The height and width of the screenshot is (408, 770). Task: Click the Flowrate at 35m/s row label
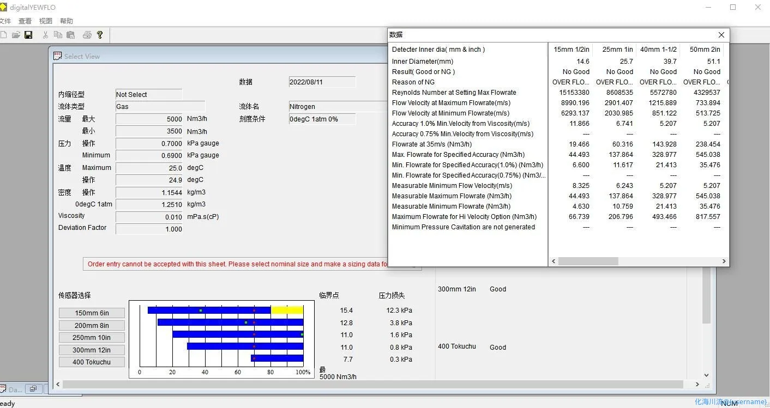tap(432, 144)
